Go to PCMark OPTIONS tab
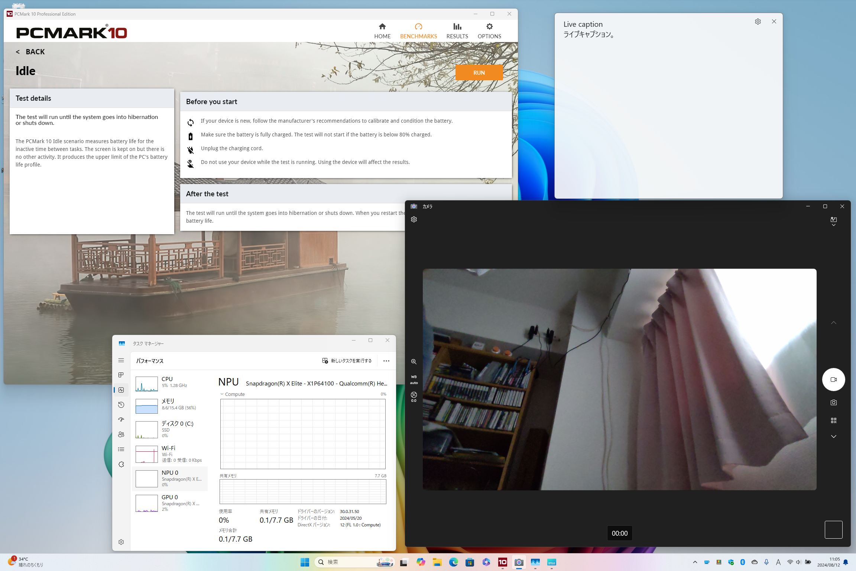The image size is (856, 571). coord(489,30)
